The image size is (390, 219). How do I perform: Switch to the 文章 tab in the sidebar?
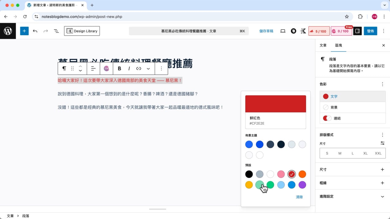[x=323, y=45]
